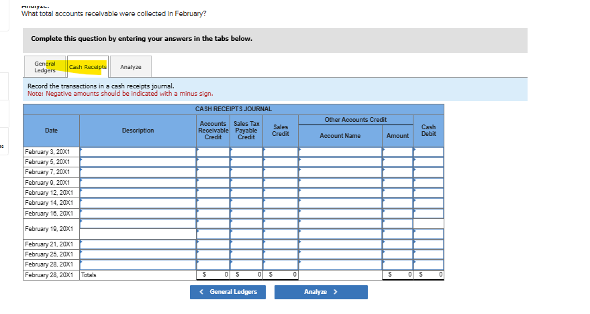The height and width of the screenshot is (314, 590).
Task: Click Sales Tax Payable cell for February 25
Action: 246,254
